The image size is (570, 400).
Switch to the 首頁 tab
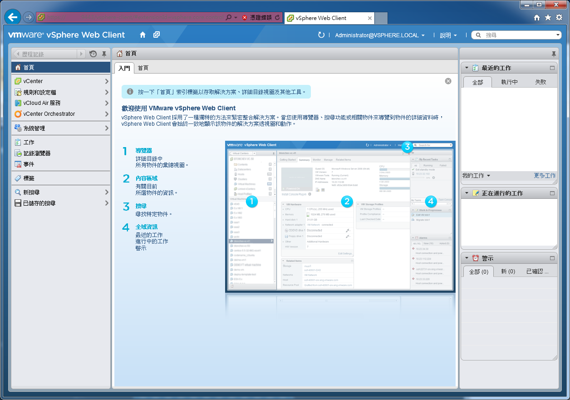[x=143, y=68]
